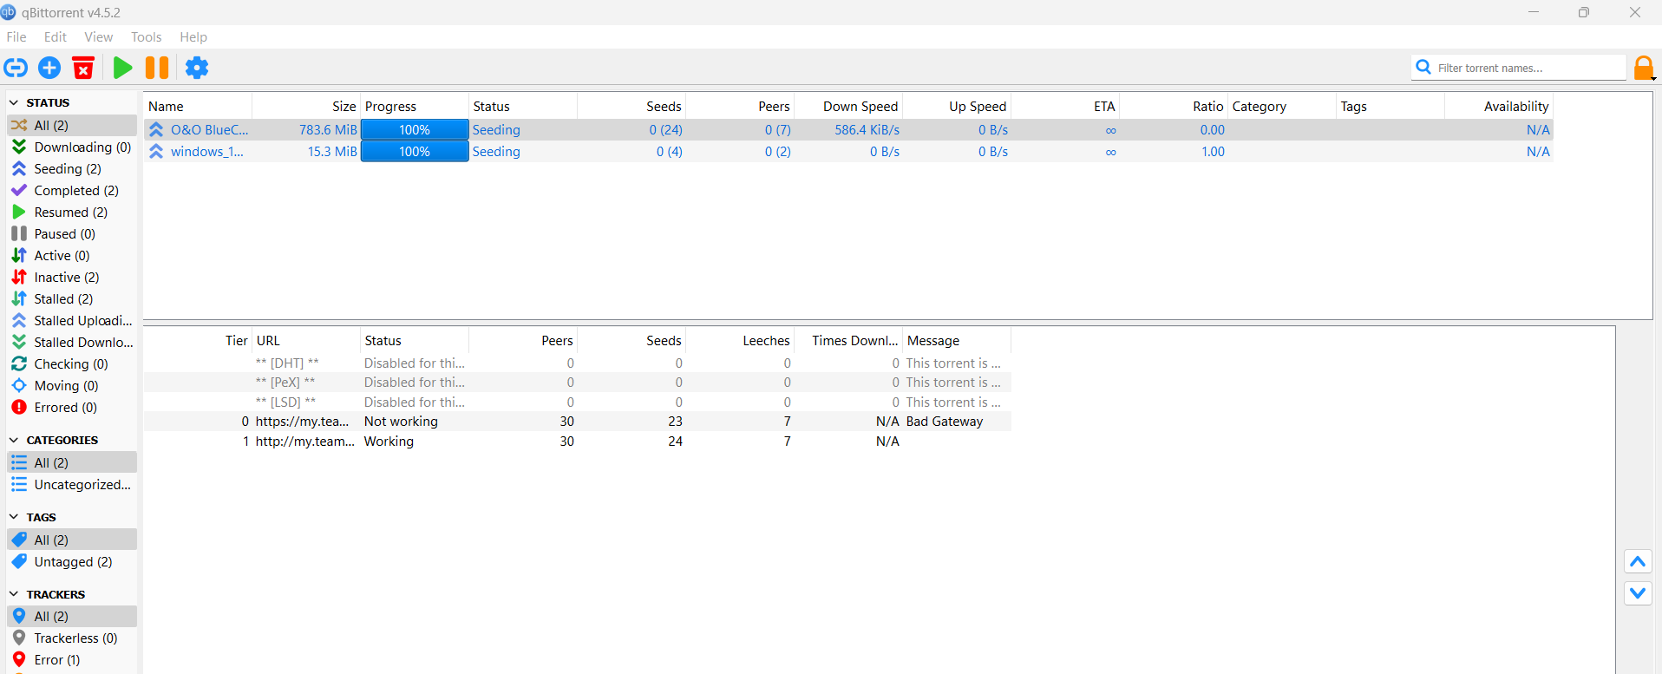Viewport: 1662px width, 674px height.
Task: Select All (2) under Categories
Action: 72,462
